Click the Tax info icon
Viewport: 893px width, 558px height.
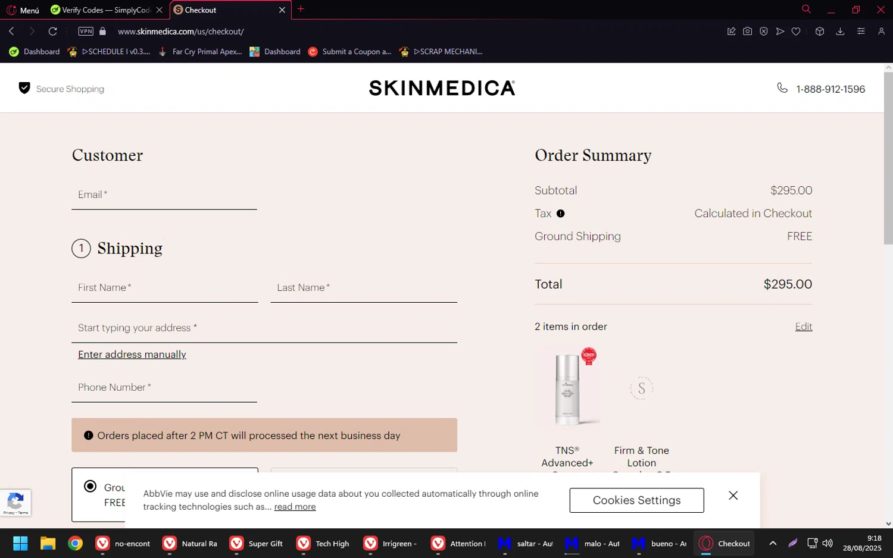pyautogui.click(x=560, y=214)
